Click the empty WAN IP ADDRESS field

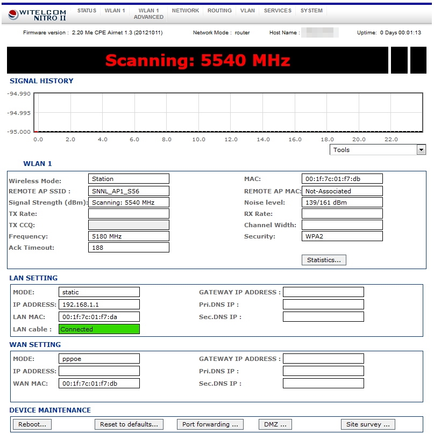tap(99, 371)
